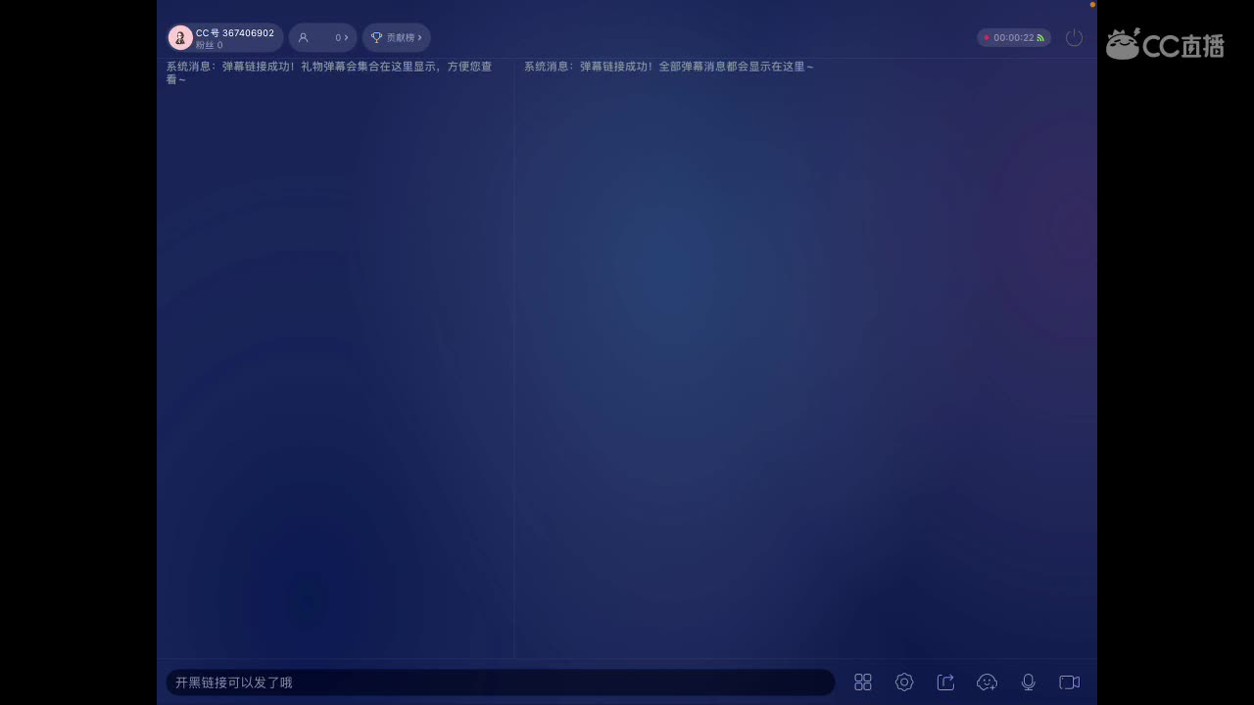
Task: Mute the microphone
Action: coord(1029,682)
